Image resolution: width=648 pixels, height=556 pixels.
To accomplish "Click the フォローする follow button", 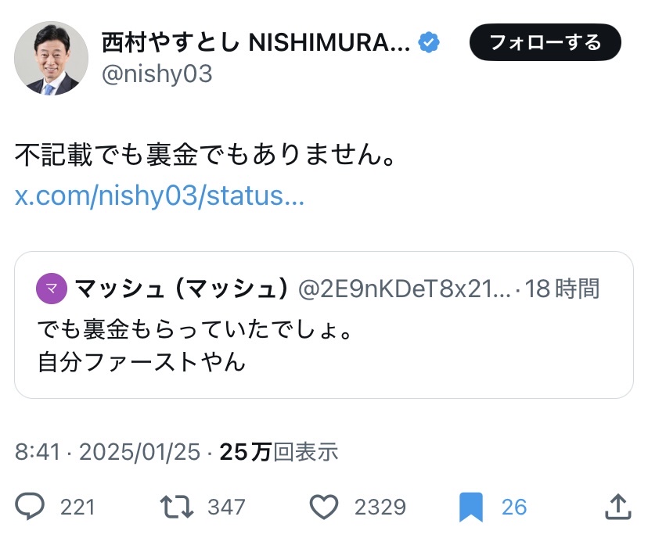I will pyautogui.click(x=545, y=42).
